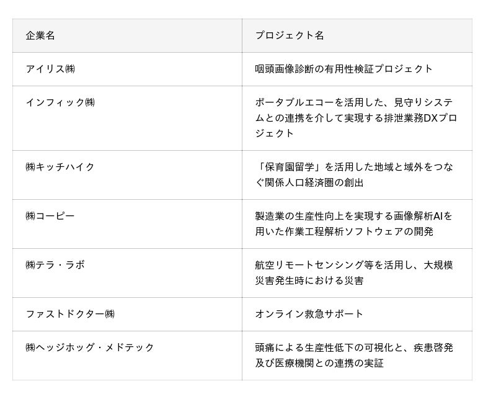The width and height of the screenshot is (496, 399).
Task: Click the 咽頭画像診断の有用性検証プロジェクト project text
Action: coord(344,69)
